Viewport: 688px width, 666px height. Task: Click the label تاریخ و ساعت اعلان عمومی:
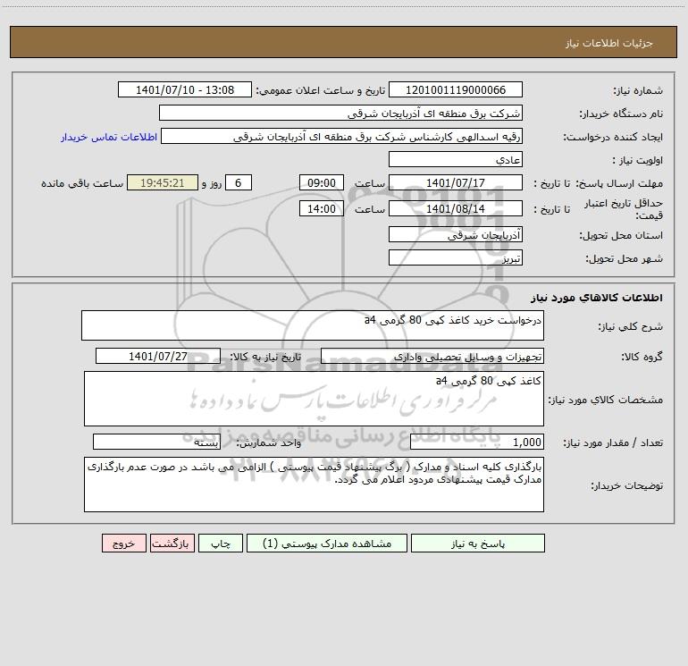click(320, 90)
